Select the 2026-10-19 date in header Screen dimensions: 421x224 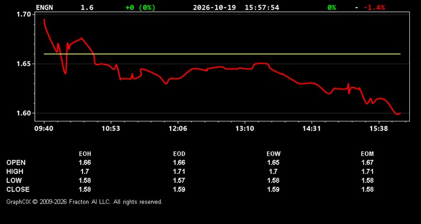(x=214, y=7)
